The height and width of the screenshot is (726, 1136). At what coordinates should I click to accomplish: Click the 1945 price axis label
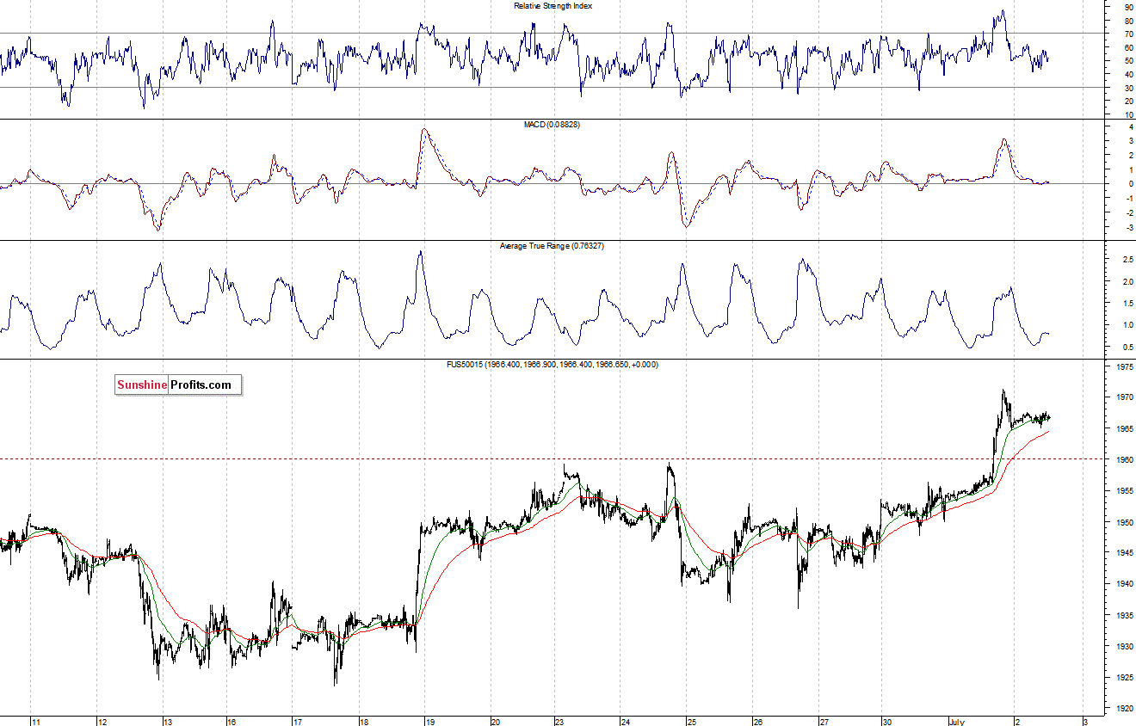tap(1126, 553)
